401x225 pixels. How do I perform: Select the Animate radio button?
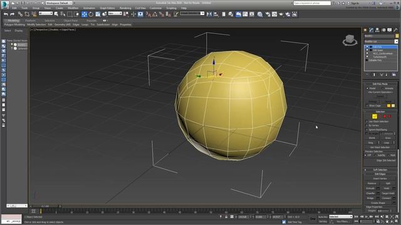pyautogui.click(x=383, y=88)
